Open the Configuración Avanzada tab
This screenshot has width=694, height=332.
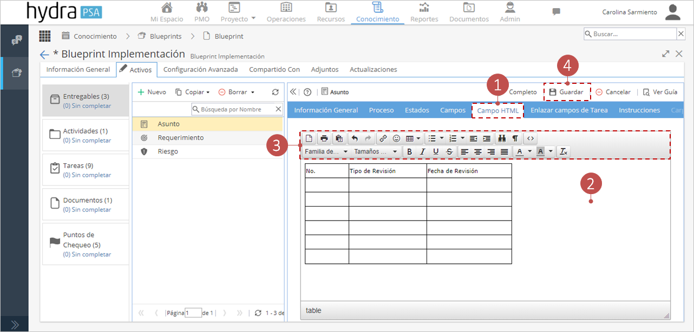[x=200, y=69]
